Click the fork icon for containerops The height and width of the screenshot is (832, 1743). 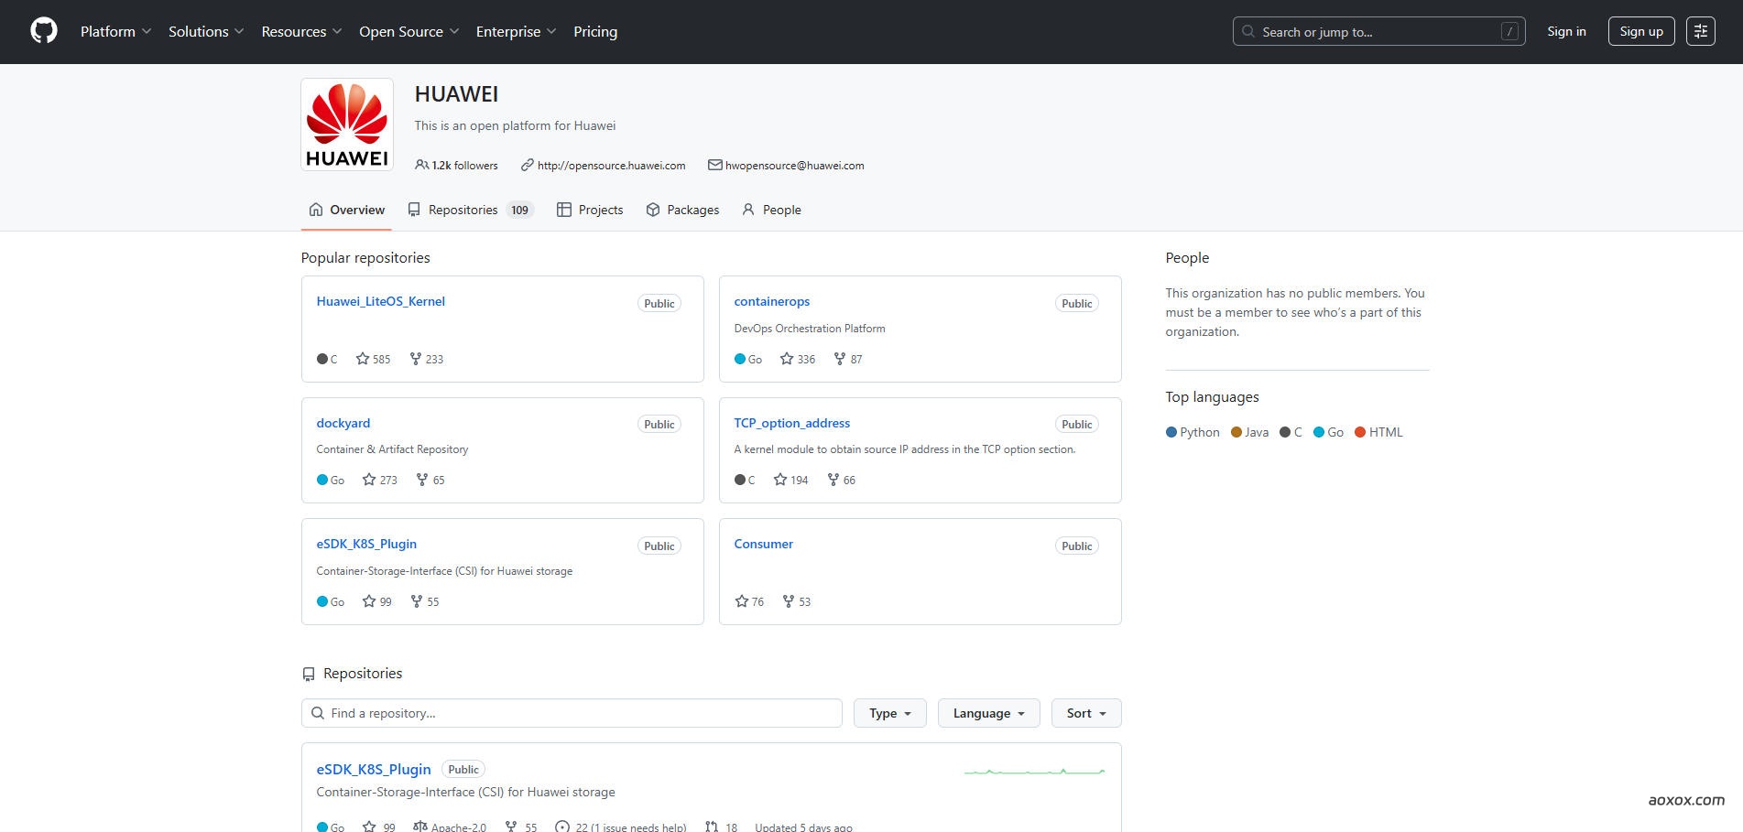(x=840, y=359)
